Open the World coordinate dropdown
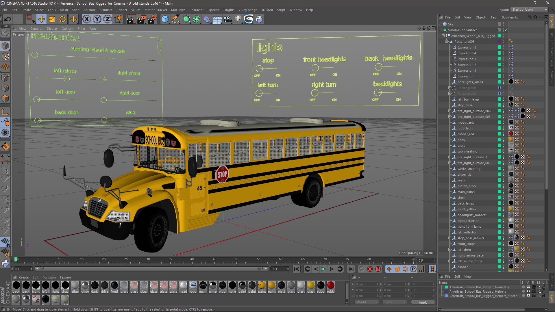Screen dimensions: 555x312 [x=366, y=302]
